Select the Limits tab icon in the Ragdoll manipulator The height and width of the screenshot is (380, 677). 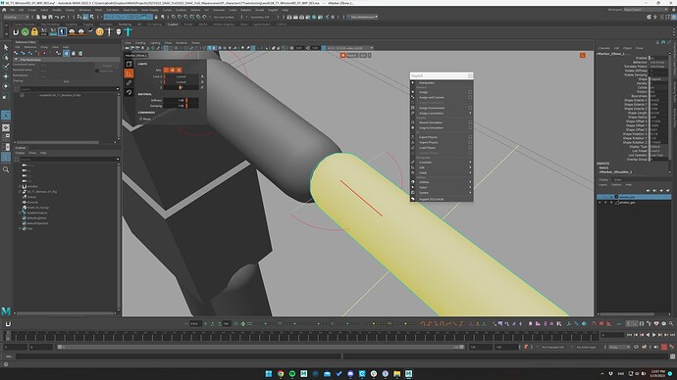click(129, 73)
